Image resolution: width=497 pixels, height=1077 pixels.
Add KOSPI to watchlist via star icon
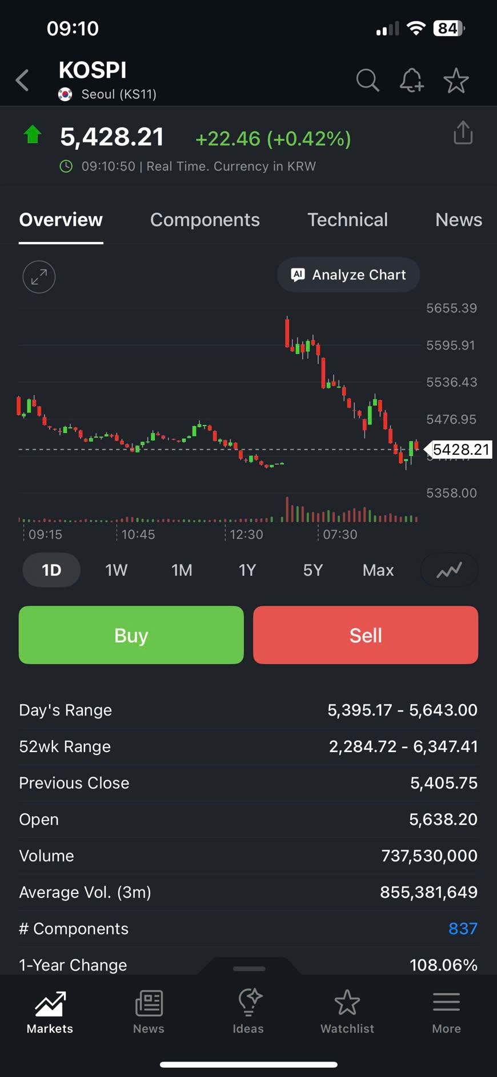[x=456, y=81]
